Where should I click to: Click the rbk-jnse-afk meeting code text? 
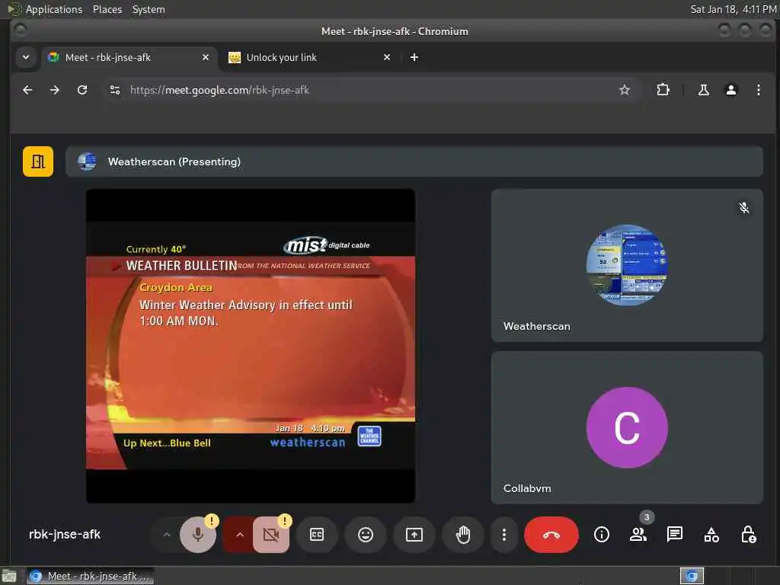coord(65,534)
